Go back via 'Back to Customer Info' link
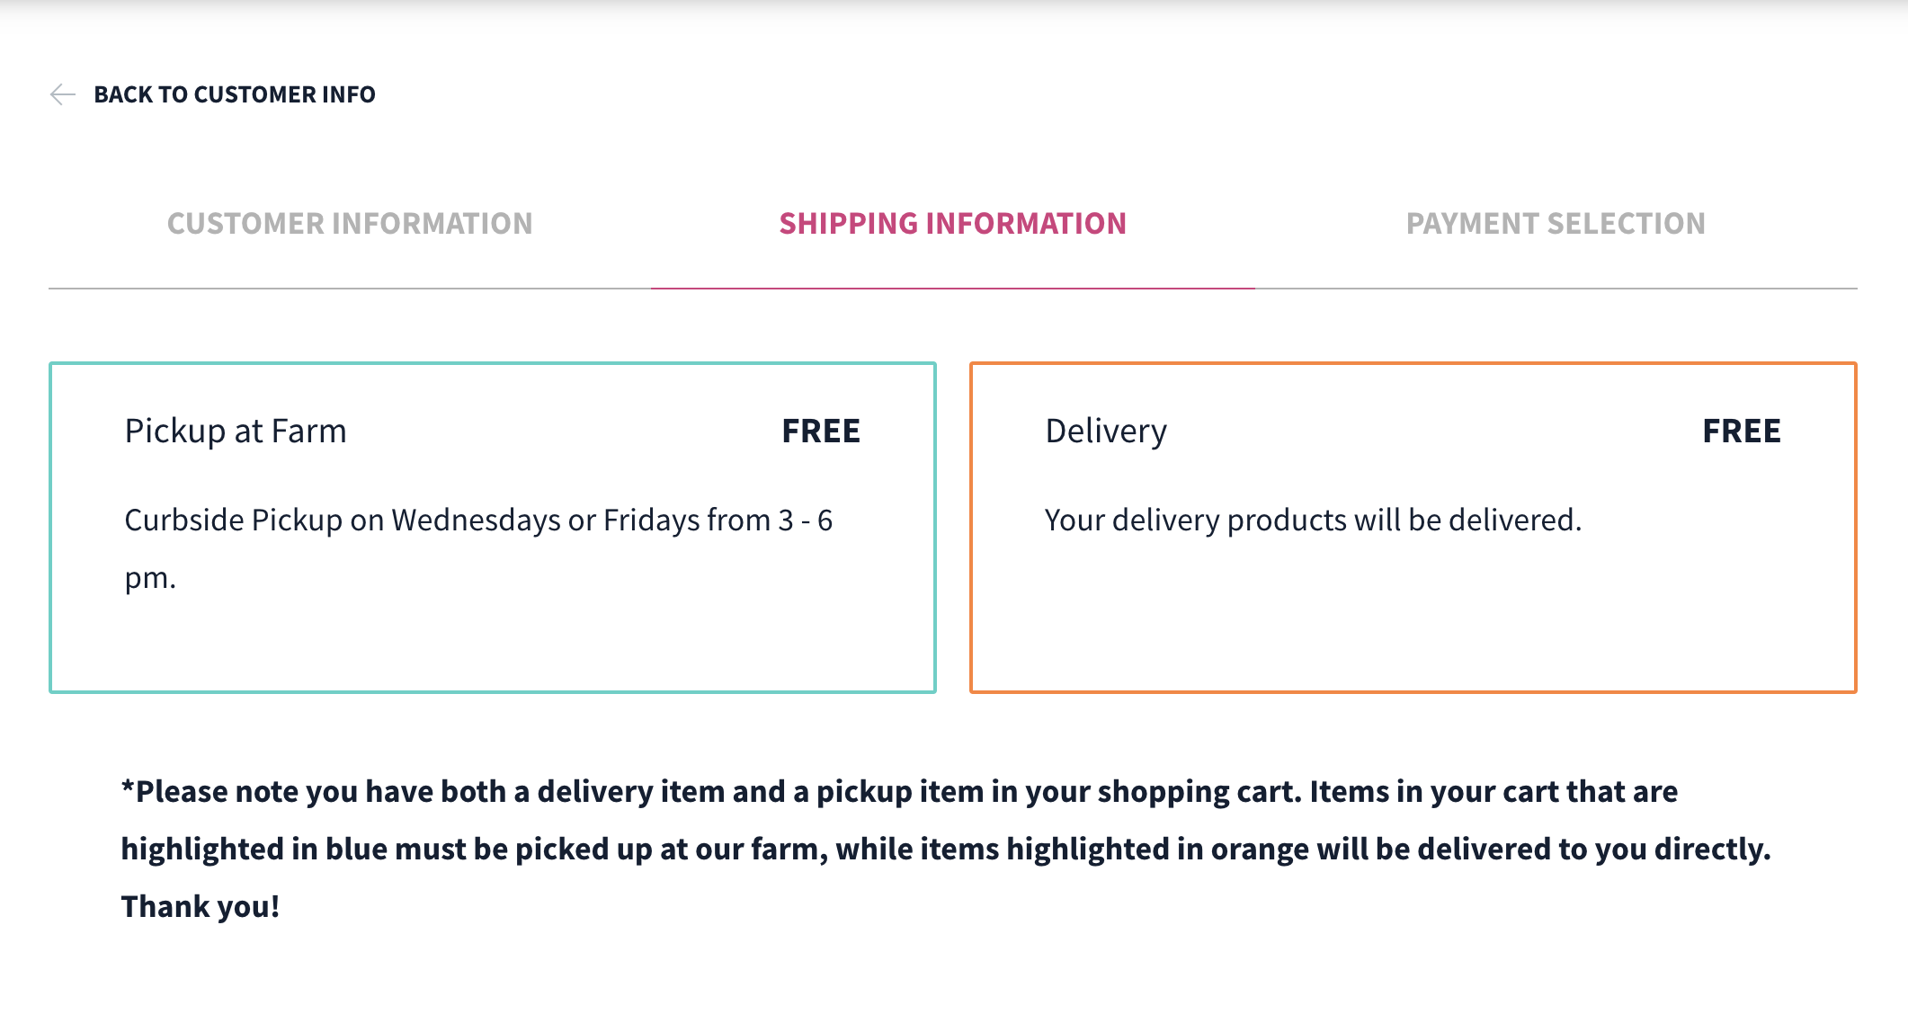The height and width of the screenshot is (1032, 1908). tap(234, 94)
